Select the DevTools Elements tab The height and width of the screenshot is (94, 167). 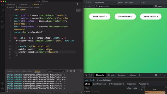click(100, 75)
